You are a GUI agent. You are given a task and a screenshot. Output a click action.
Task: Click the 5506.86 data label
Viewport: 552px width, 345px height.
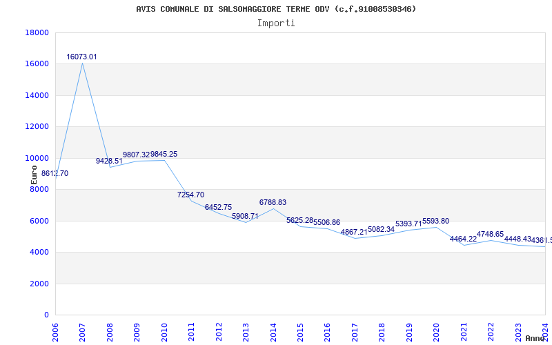coord(326,222)
